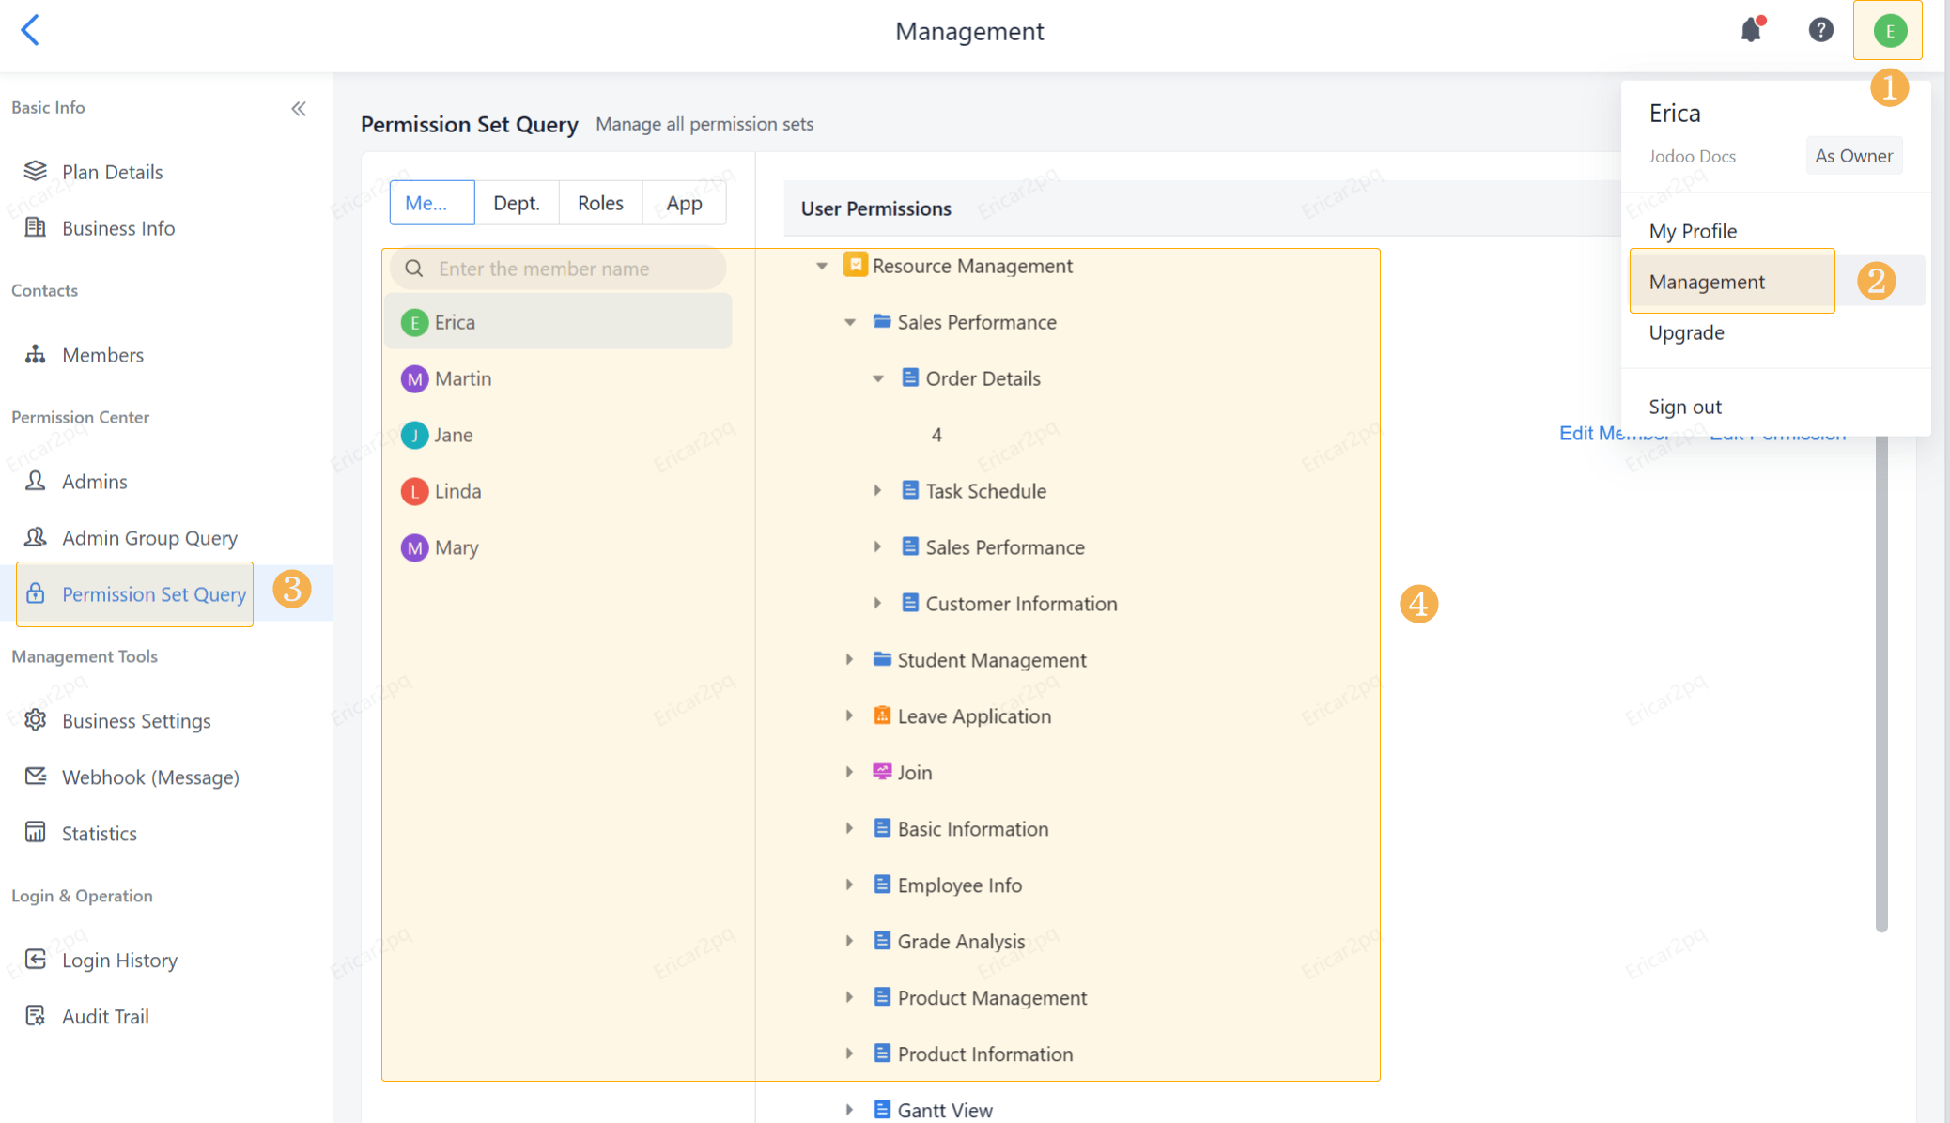The image size is (1950, 1123).
Task: Collapse the sidebar with the double chevron icon
Action: 299,109
